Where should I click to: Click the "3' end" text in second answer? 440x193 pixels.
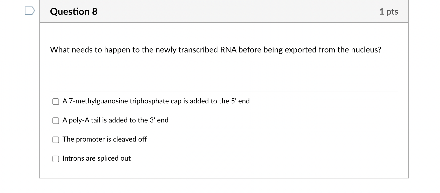pyautogui.click(x=159, y=120)
